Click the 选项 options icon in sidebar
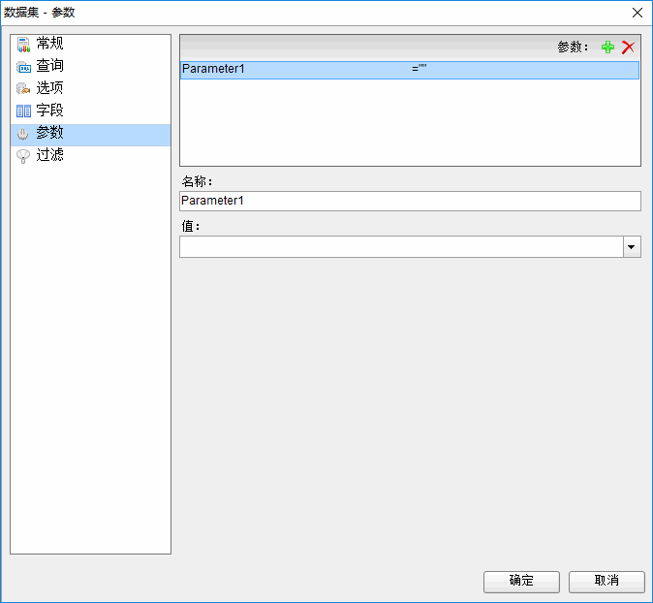 tap(23, 89)
